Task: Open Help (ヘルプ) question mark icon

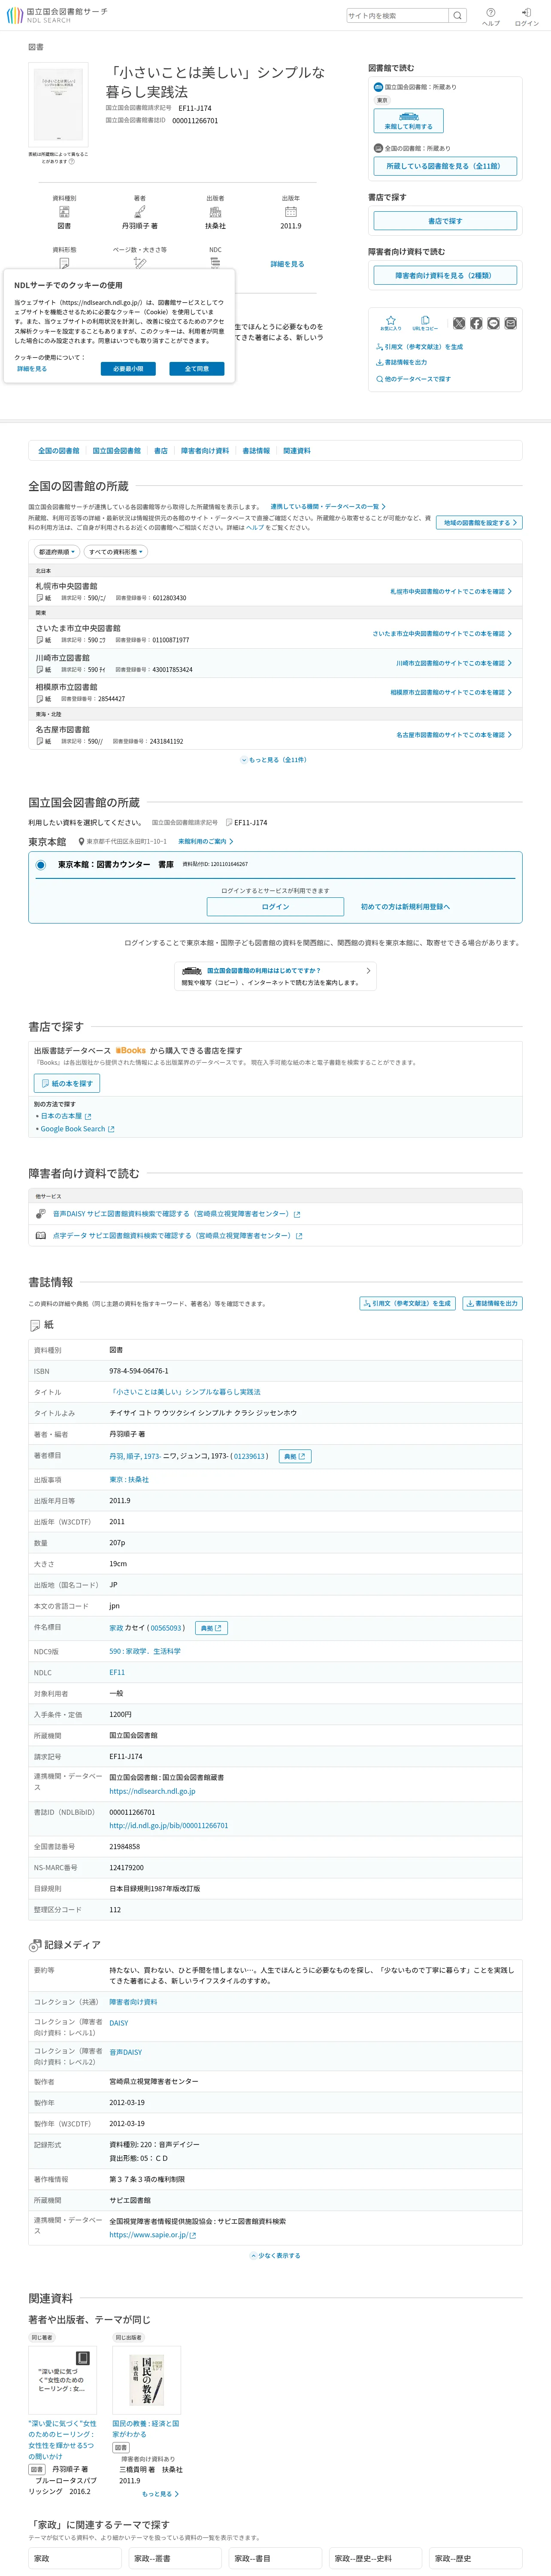Action: click(491, 12)
